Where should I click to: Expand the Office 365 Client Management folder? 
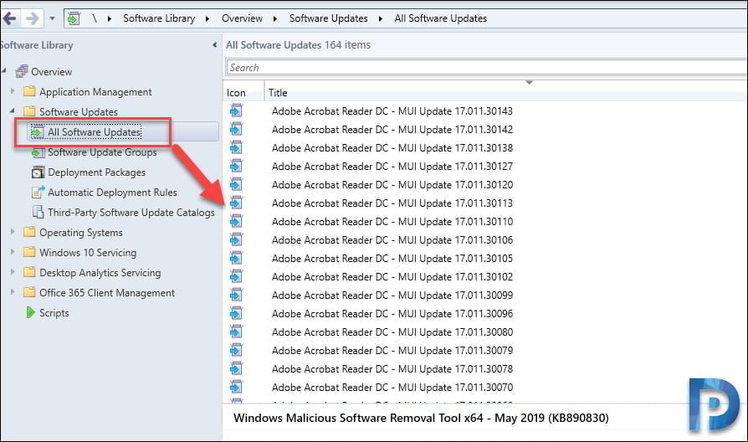coord(13,291)
